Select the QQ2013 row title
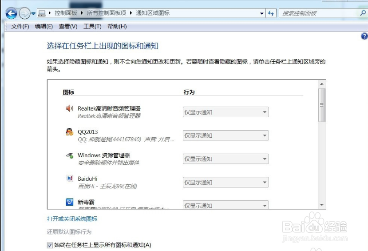 88,132
